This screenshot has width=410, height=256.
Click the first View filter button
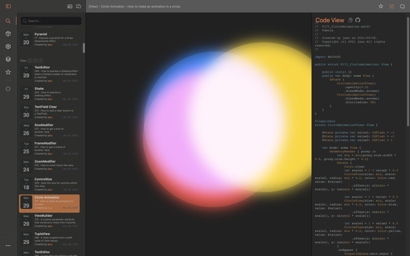30,60
